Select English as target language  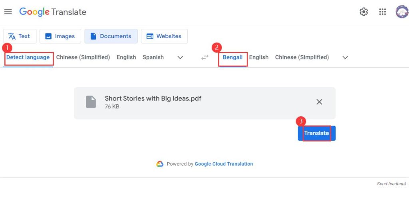point(259,57)
